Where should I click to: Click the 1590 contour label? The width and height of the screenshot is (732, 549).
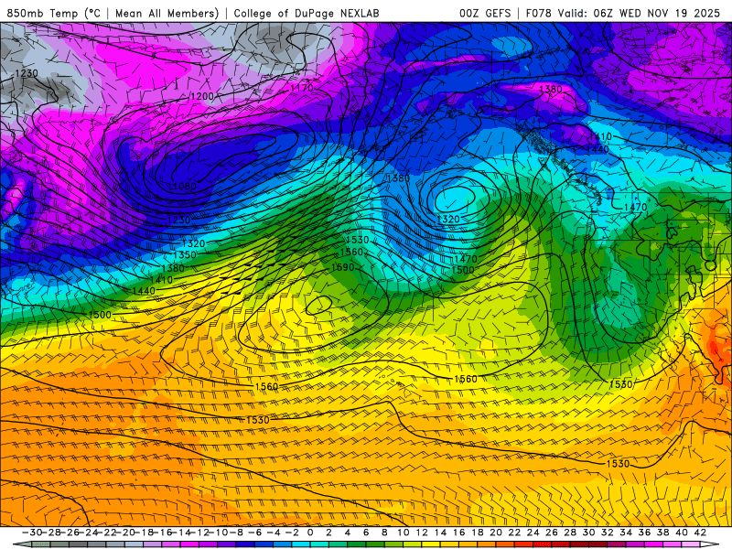342,267
